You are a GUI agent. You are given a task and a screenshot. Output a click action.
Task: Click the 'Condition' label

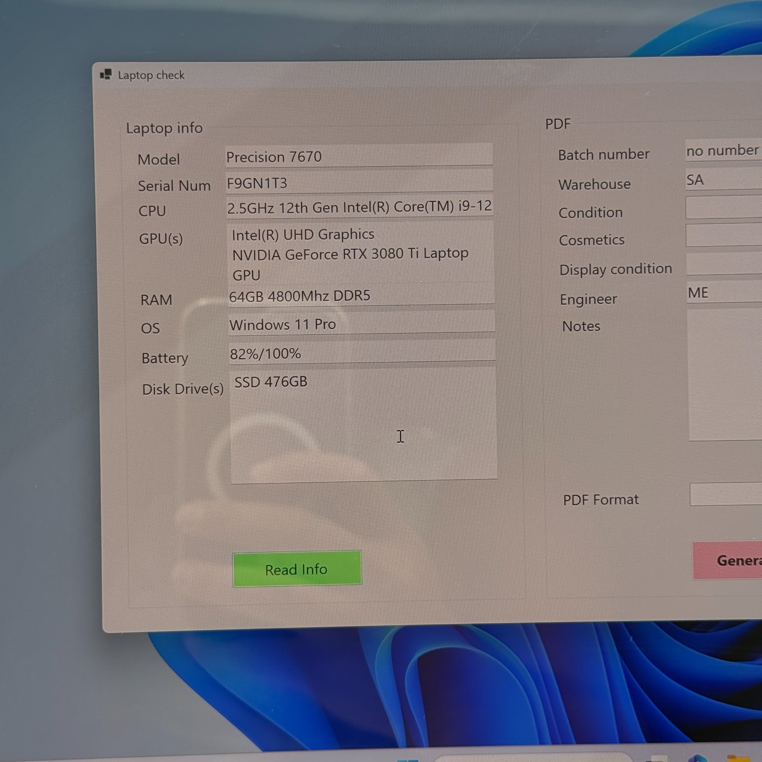click(x=591, y=212)
